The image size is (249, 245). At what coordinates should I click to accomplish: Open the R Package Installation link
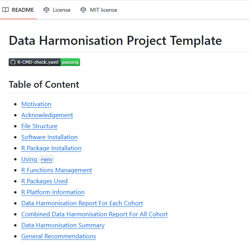point(51,148)
